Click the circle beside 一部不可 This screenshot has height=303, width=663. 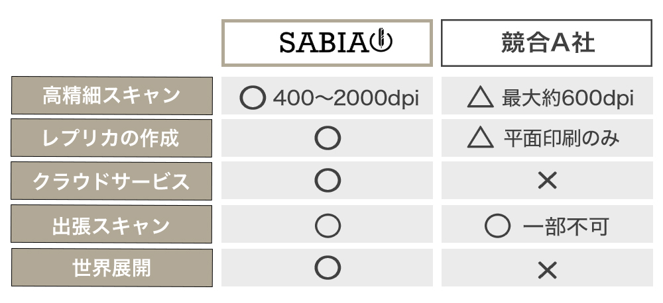pos(497,226)
